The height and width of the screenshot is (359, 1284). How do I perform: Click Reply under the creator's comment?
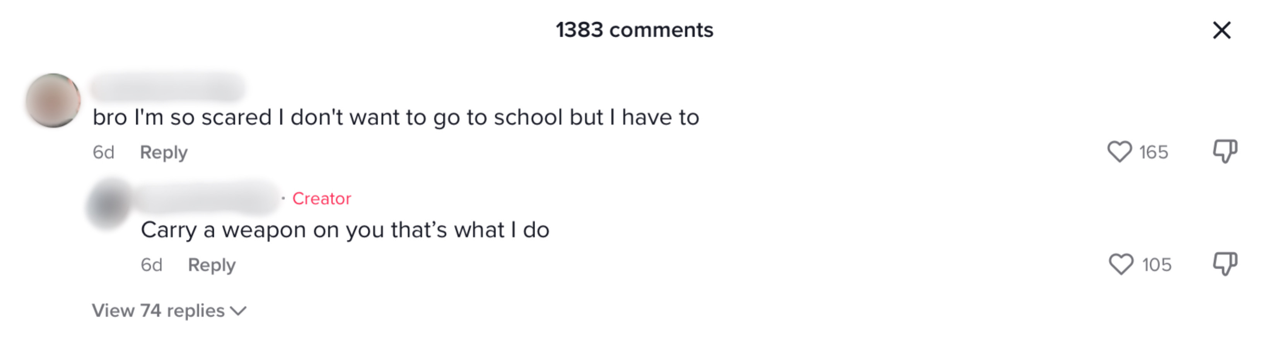pyautogui.click(x=211, y=265)
